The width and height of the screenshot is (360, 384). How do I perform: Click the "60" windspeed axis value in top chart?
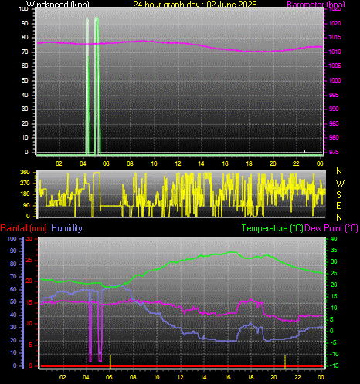[25, 66]
